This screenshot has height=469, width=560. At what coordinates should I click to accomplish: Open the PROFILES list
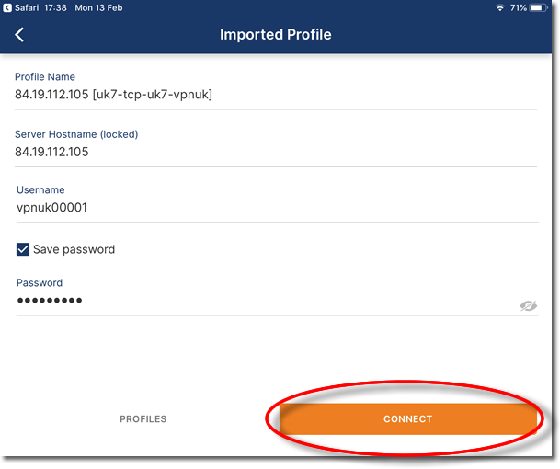coord(143,419)
